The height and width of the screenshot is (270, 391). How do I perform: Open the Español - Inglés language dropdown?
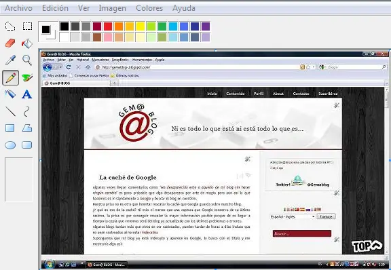293,216
